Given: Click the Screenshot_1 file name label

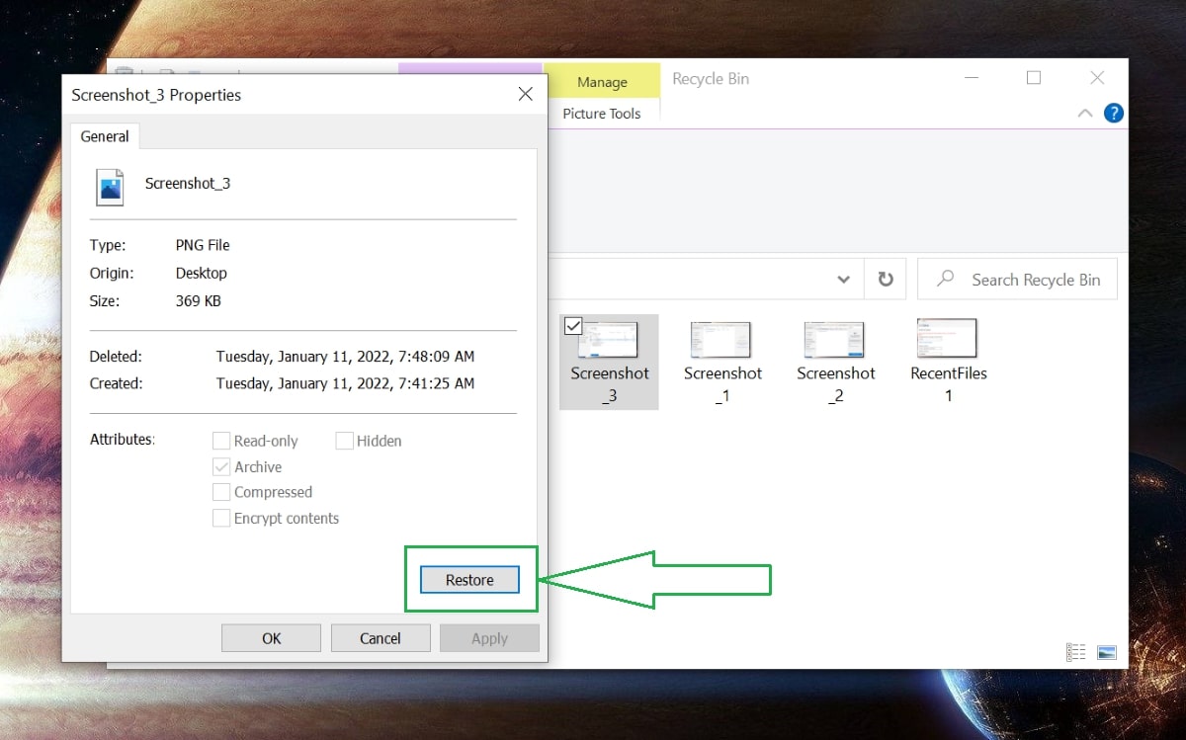Looking at the screenshot, I should click(722, 384).
